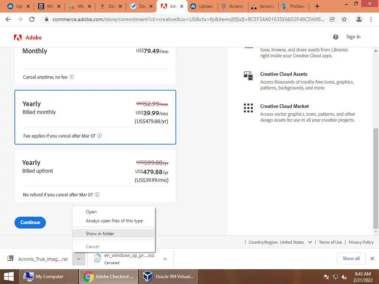This screenshot has width=379, height=284.
Task: Close the Wir tab
Action: click(x=59, y=6)
